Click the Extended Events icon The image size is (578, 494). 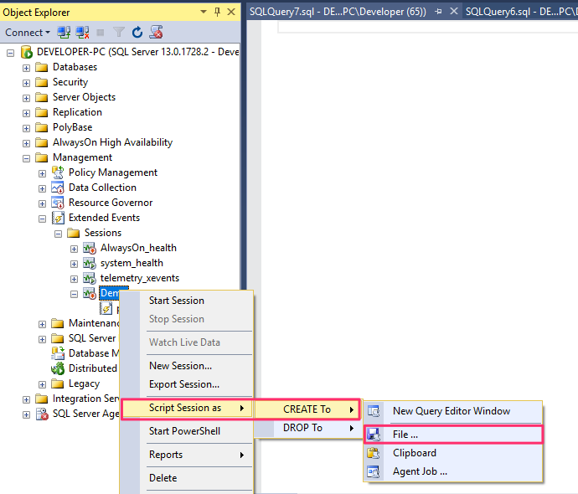(58, 218)
